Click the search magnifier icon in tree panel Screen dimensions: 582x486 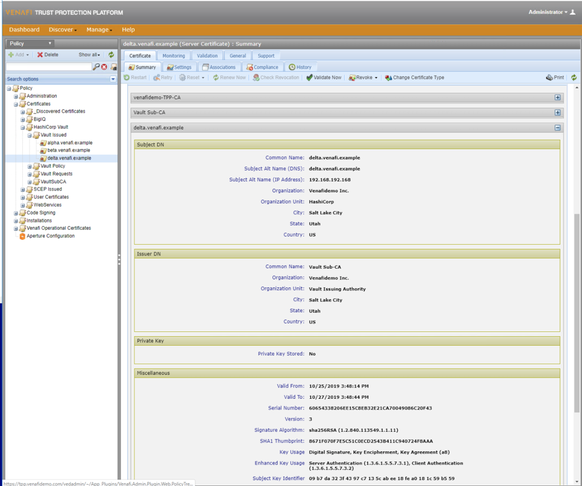(96, 67)
